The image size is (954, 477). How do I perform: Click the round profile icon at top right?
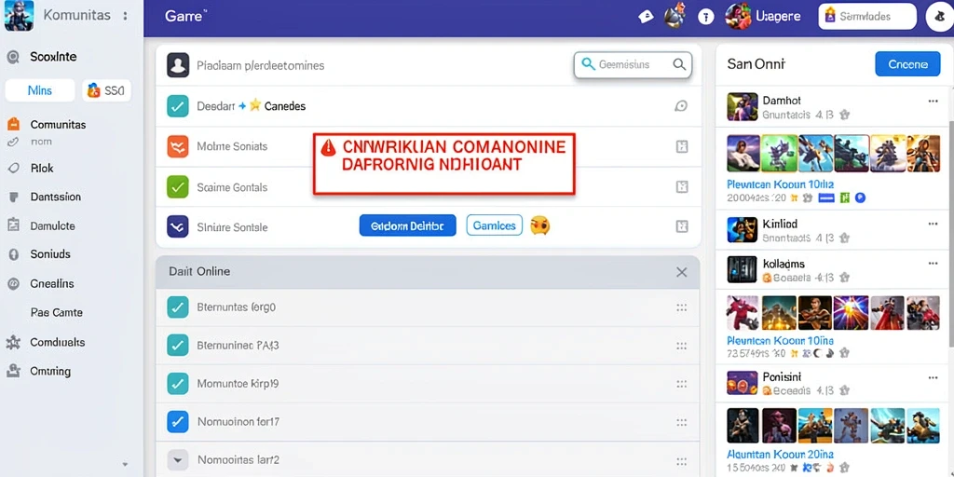click(939, 17)
